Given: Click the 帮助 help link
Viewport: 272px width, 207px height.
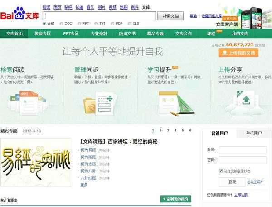Looking at the screenshot, I should point(194,16).
